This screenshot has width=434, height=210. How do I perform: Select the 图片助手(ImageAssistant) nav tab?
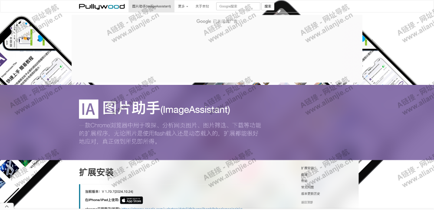coord(151,6)
